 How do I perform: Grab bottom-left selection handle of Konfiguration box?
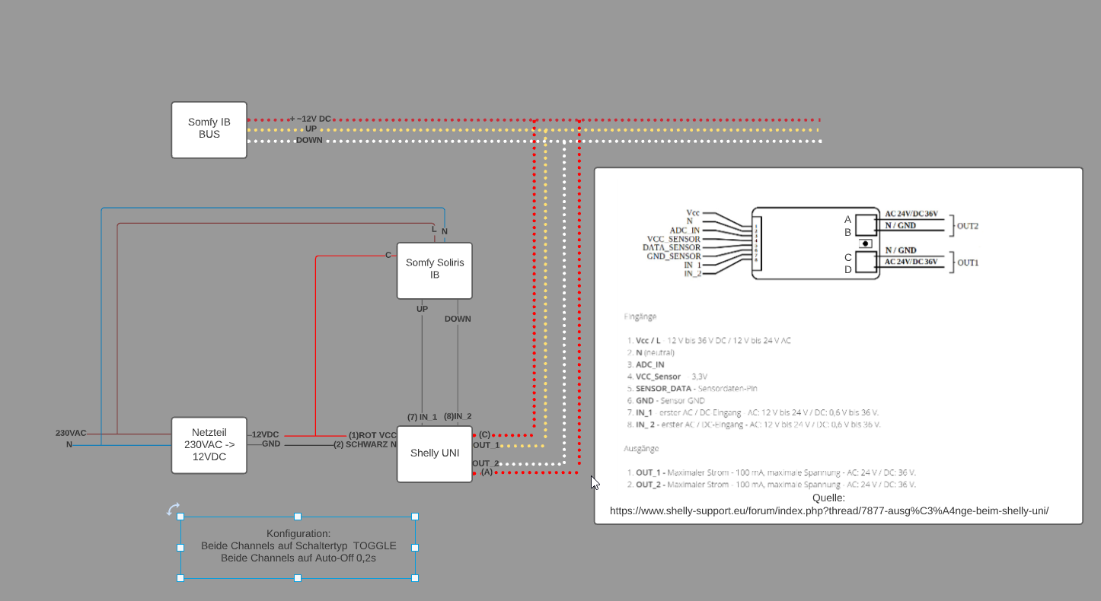(x=180, y=578)
